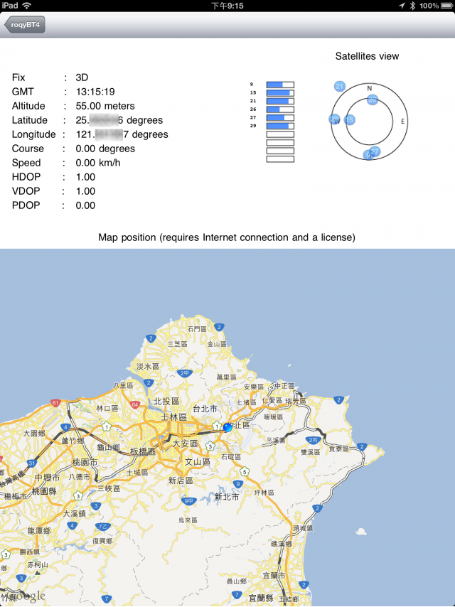Image resolution: width=455 pixels, height=607 pixels.
Task: Select satellite 26 dot in satellites view
Action: [372, 100]
